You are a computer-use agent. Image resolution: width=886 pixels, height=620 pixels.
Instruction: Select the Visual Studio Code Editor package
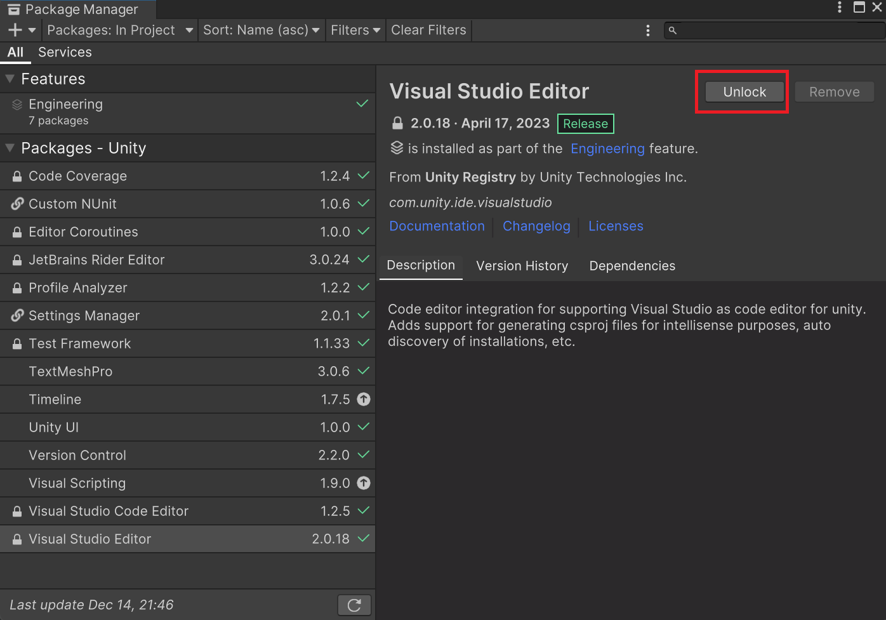click(x=187, y=511)
